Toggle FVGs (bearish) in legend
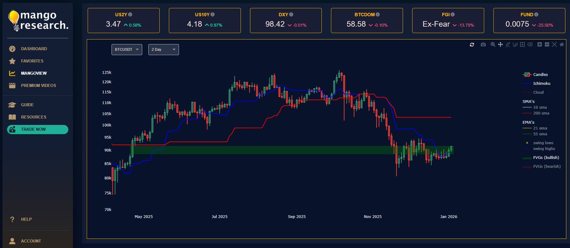This screenshot has width=570, height=248. tap(541, 166)
